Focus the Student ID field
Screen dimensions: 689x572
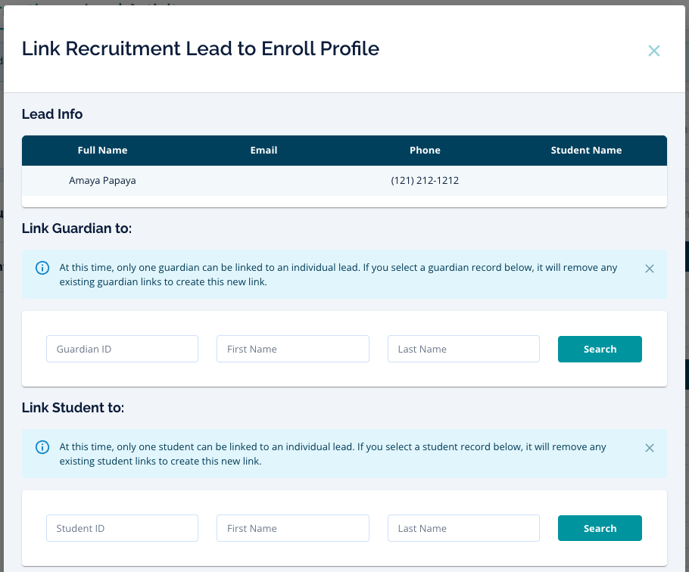click(122, 529)
